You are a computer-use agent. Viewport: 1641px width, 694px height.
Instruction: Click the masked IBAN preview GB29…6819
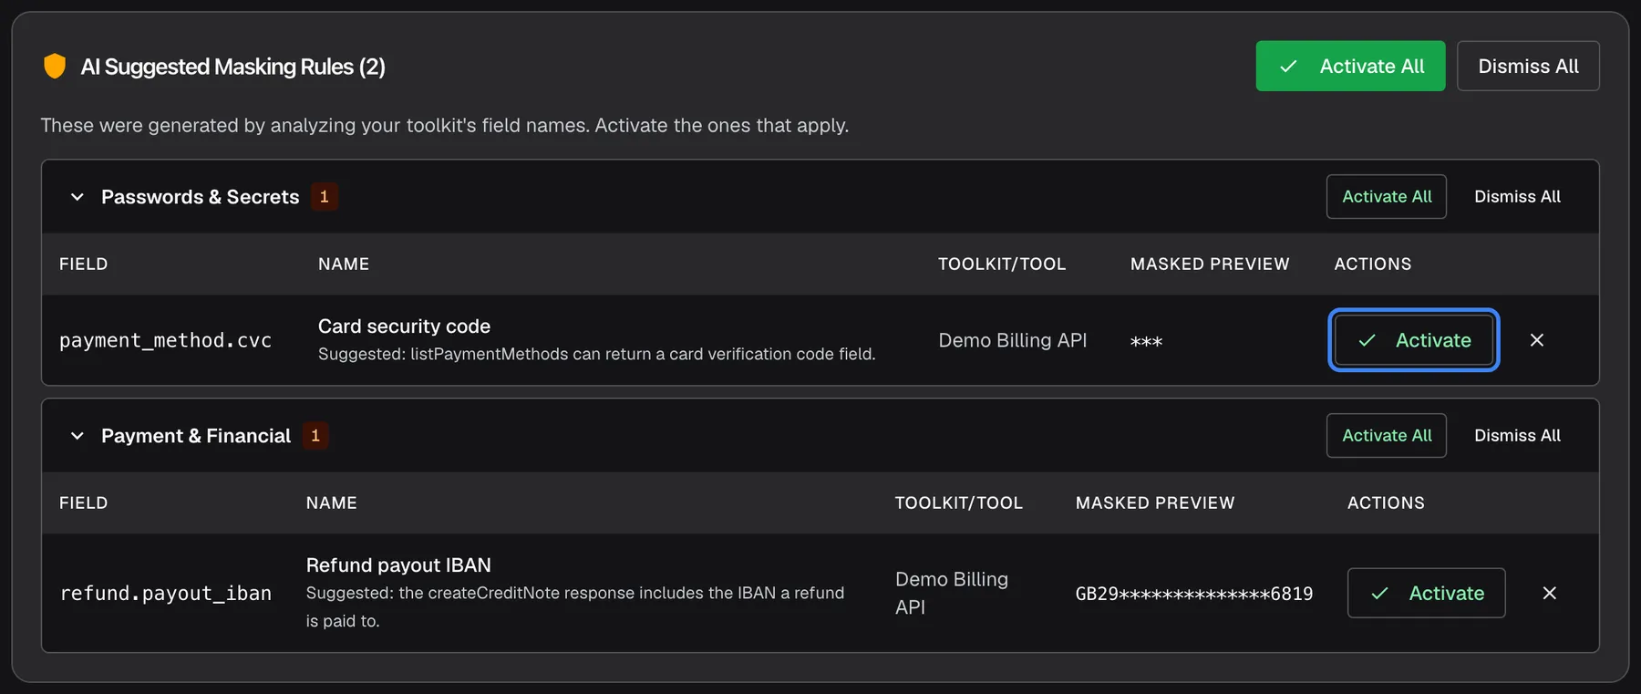(1194, 594)
